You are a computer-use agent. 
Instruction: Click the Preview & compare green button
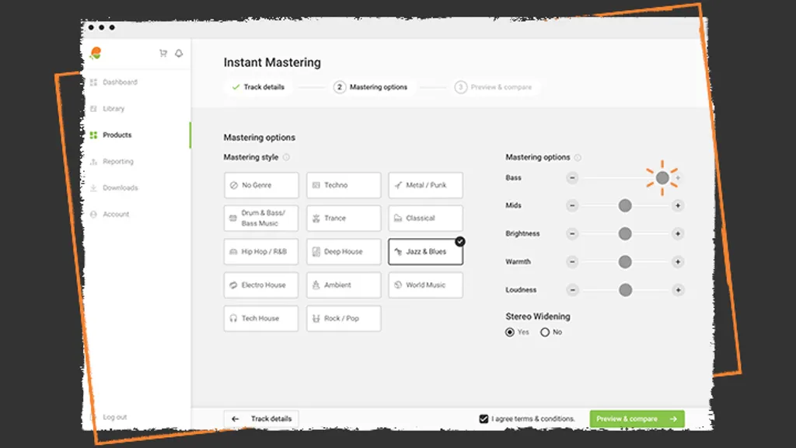pyautogui.click(x=637, y=419)
